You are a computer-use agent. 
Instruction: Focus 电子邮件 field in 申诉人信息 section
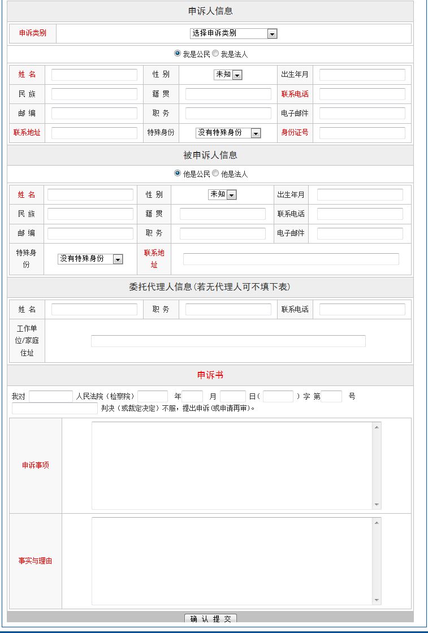point(362,113)
